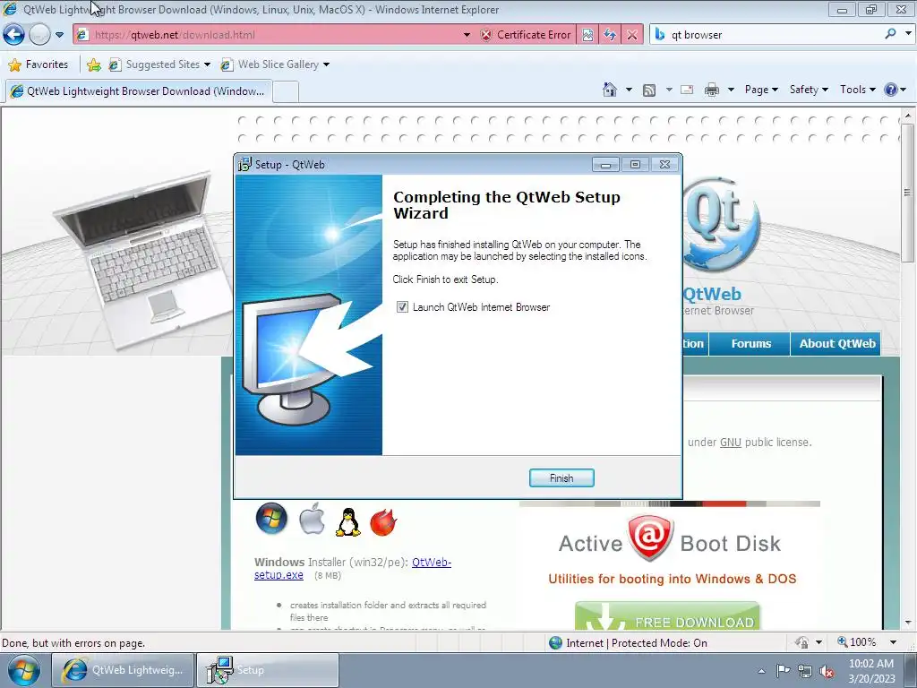Open the Forums page tab

coord(751,343)
